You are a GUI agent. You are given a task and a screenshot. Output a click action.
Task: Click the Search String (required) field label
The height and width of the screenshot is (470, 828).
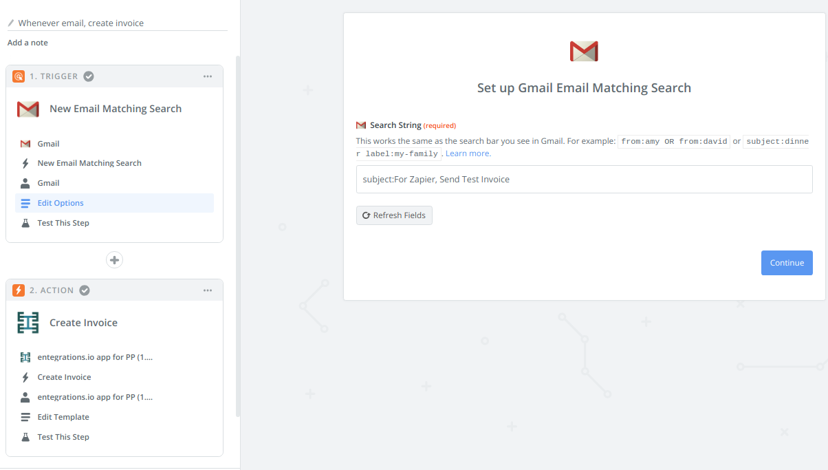pyautogui.click(x=413, y=125)
